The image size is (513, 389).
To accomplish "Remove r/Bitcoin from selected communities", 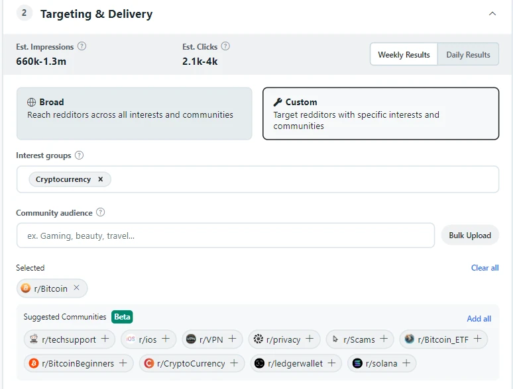I will tap(77, 288).
